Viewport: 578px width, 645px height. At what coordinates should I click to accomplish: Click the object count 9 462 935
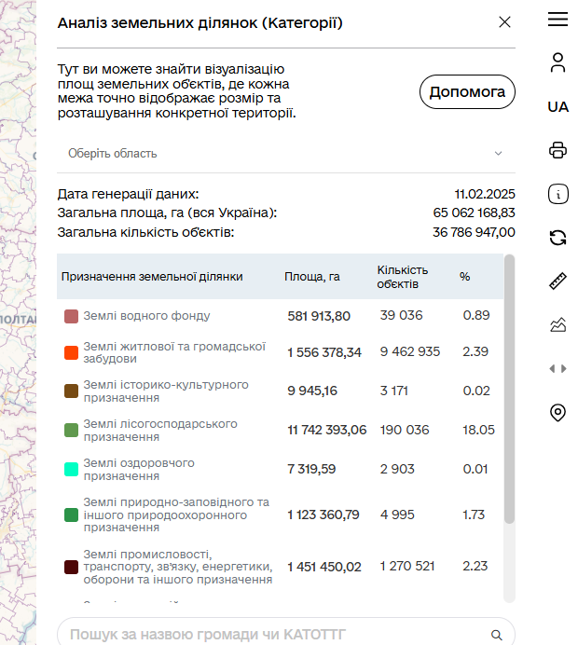[410, 351]
